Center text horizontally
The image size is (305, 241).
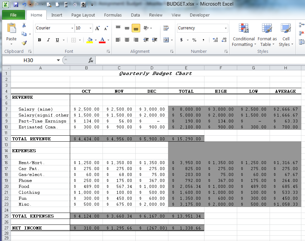127,40
